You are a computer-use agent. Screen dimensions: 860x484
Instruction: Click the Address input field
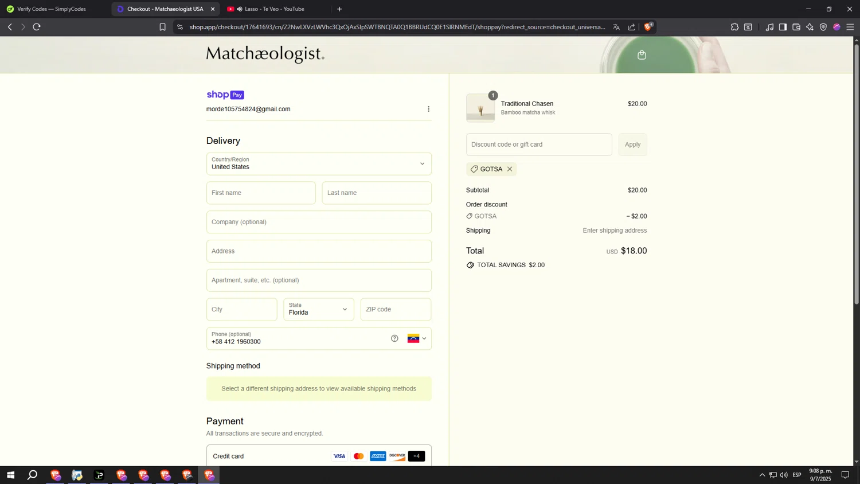pyautogui.click(x=319, y=251)
